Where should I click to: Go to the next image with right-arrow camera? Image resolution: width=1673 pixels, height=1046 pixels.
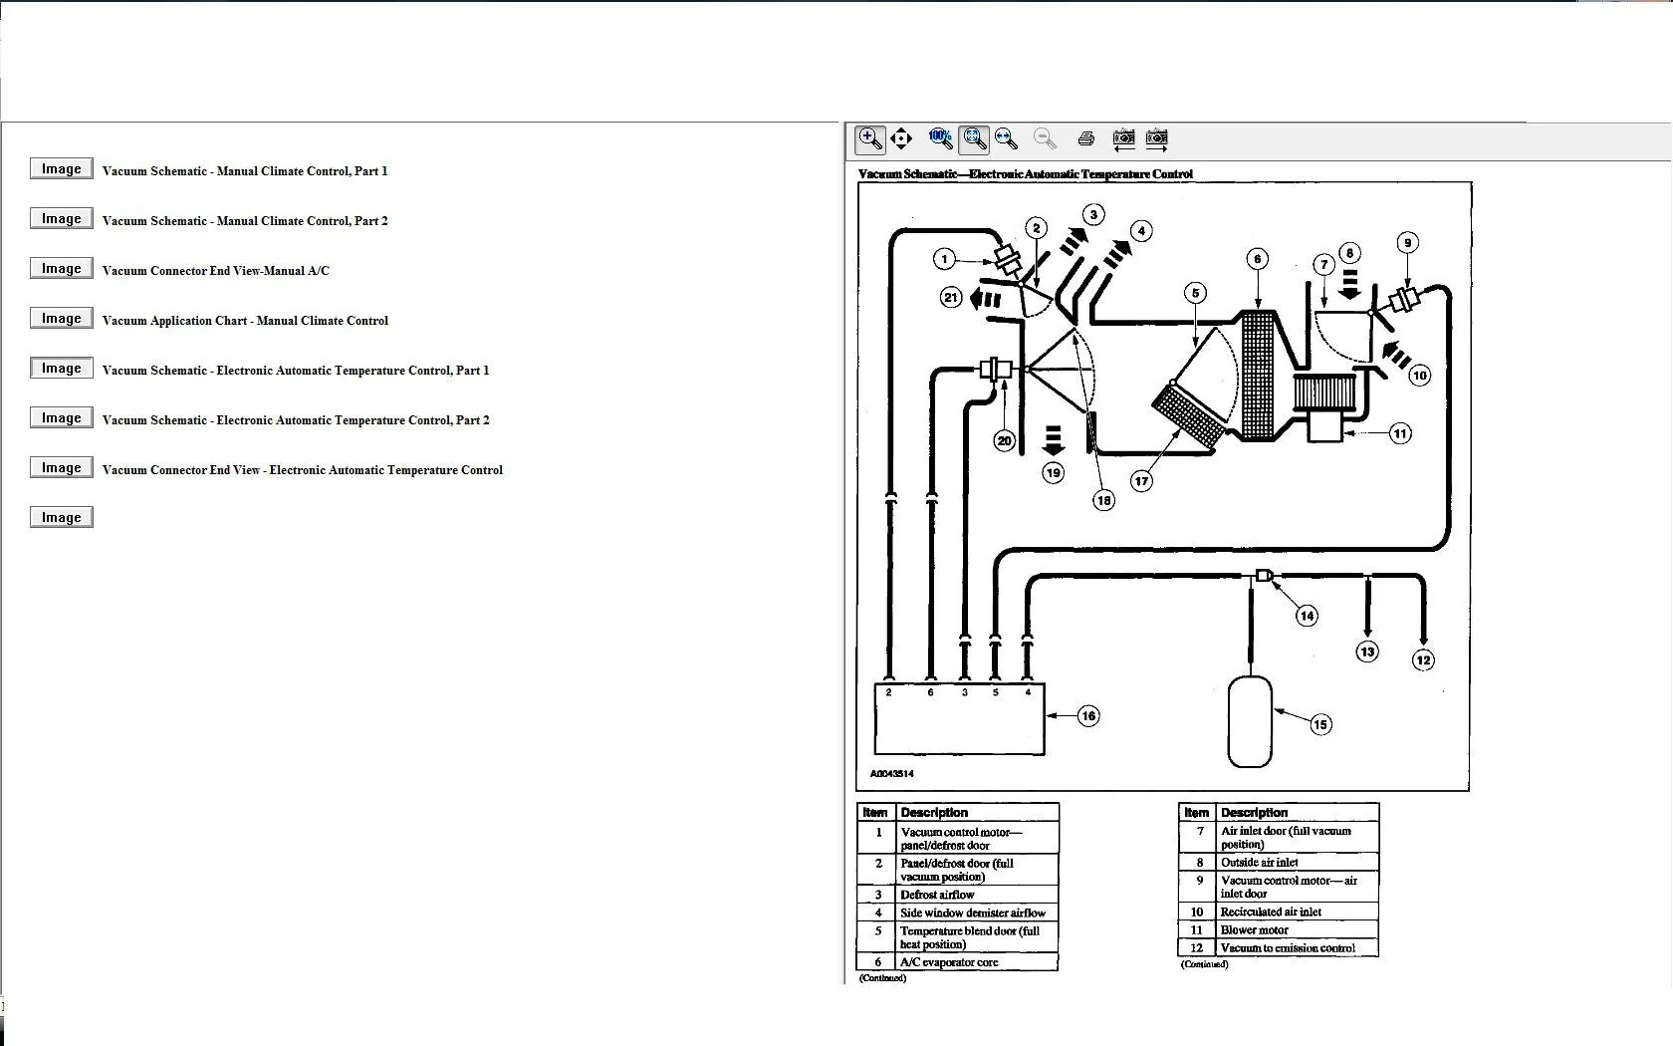[x=1156, y=139]
